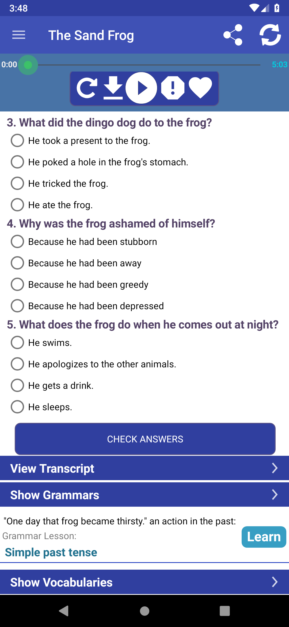Select "He tricked the frog."
Viewport: 289px width, 627px height.
(x=59, y=184)
